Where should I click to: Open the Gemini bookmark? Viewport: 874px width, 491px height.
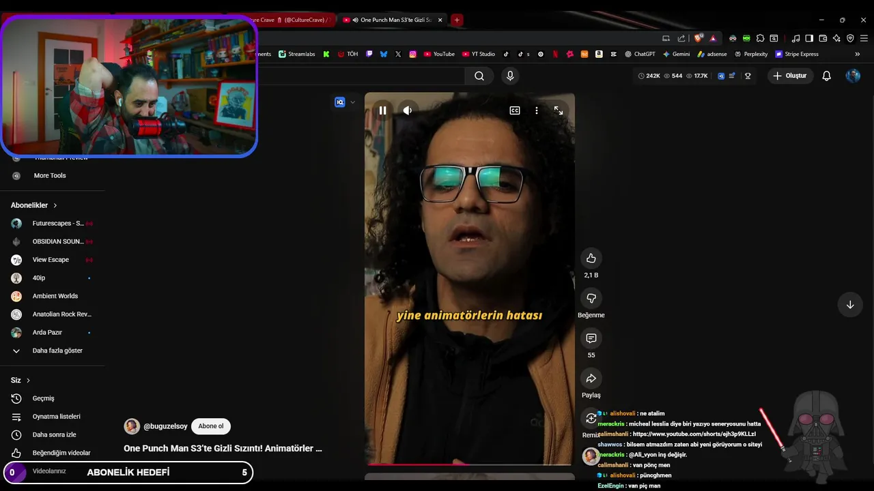click(676, 54)
